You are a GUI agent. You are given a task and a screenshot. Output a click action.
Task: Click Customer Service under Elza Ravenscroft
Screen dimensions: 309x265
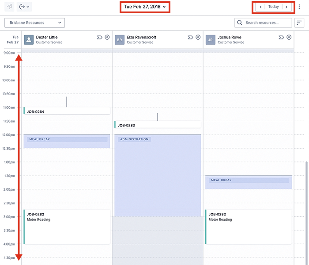click(x=140, y=42)
